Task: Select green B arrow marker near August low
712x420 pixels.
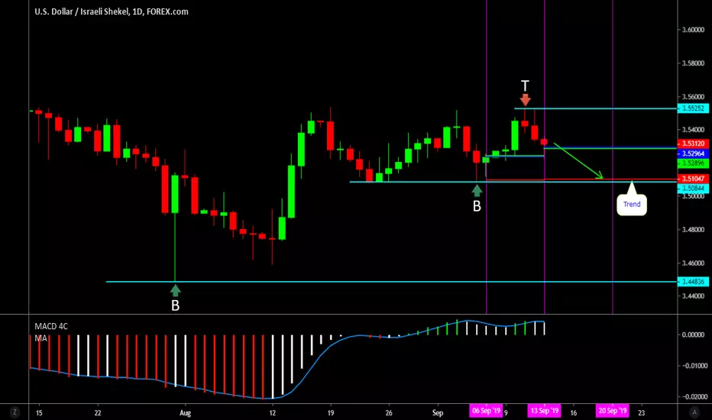Action: [175, 290]
